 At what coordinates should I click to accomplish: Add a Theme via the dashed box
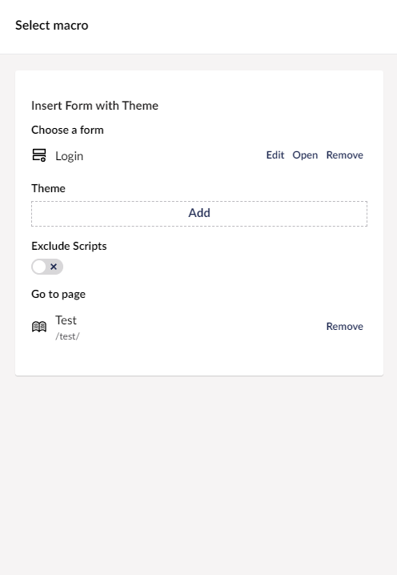(199, 214)
